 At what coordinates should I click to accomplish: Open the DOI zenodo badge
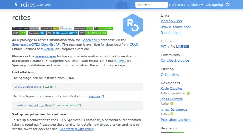(x=62, y=33)
